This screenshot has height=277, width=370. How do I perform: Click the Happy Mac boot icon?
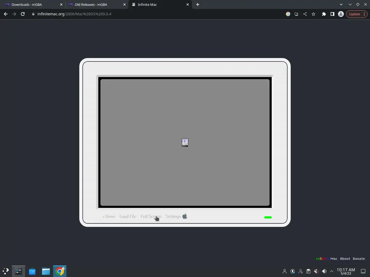tap(185, 142)
